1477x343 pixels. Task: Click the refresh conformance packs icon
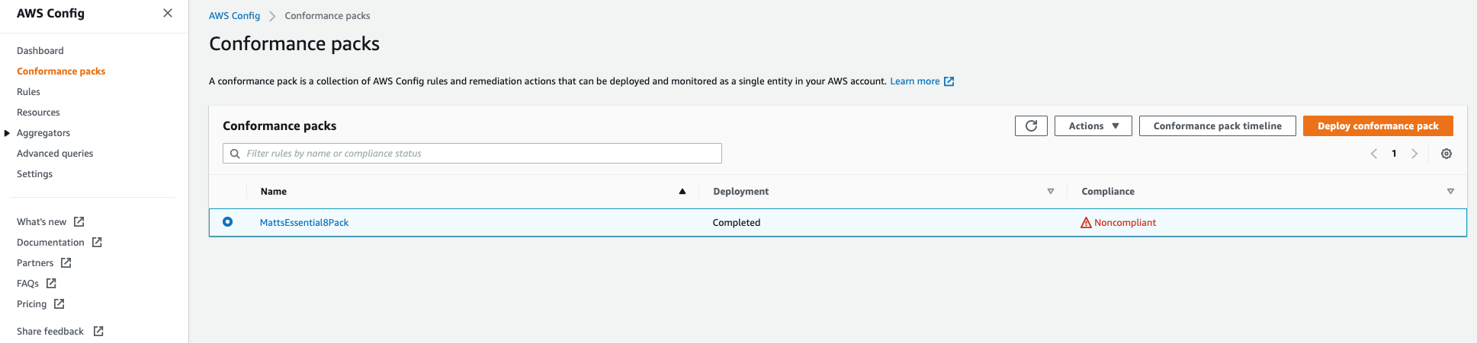coord(1031,126)
